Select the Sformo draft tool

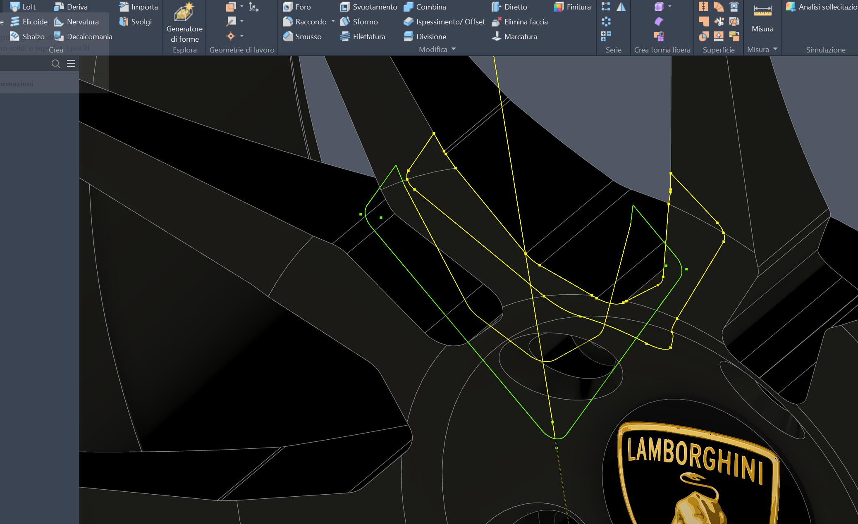point(359,21)
